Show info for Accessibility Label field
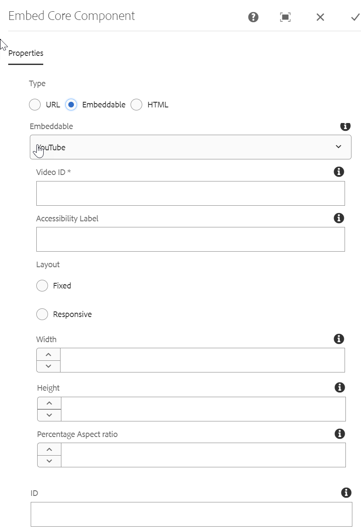The width and height of the screenshot is (361, 531). tap(339, 218)
